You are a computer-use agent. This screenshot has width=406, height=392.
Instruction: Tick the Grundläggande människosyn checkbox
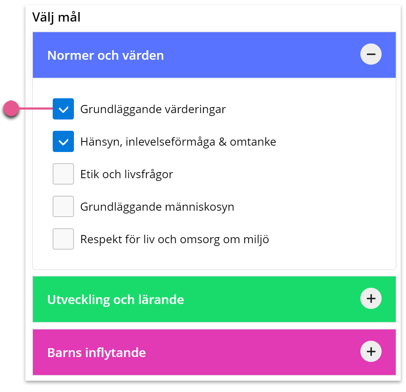[63, 206]
